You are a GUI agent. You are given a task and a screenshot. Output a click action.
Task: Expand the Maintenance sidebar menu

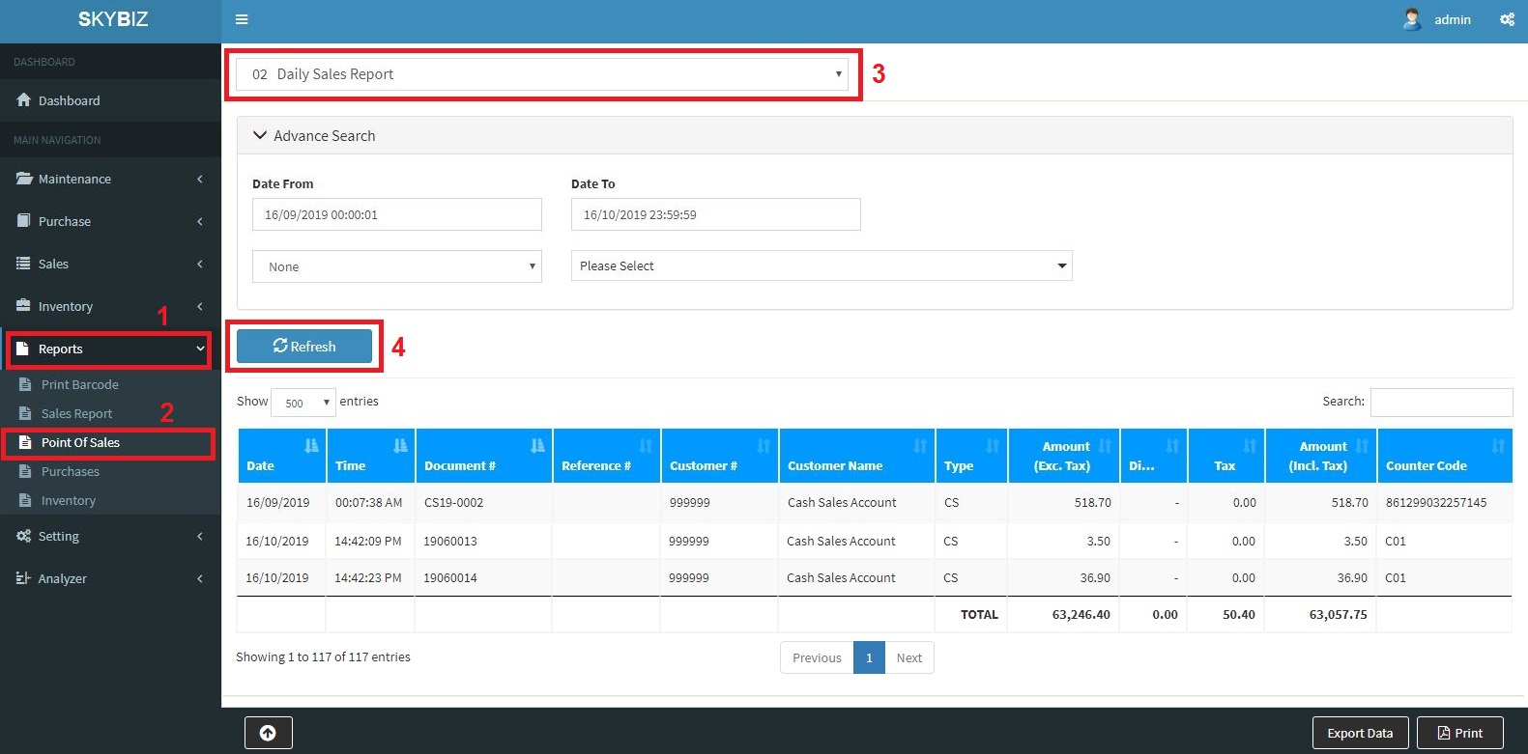pyautogui.click(x=74, y=179)
